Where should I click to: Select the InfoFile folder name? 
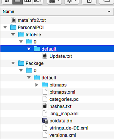coord(33,35)
